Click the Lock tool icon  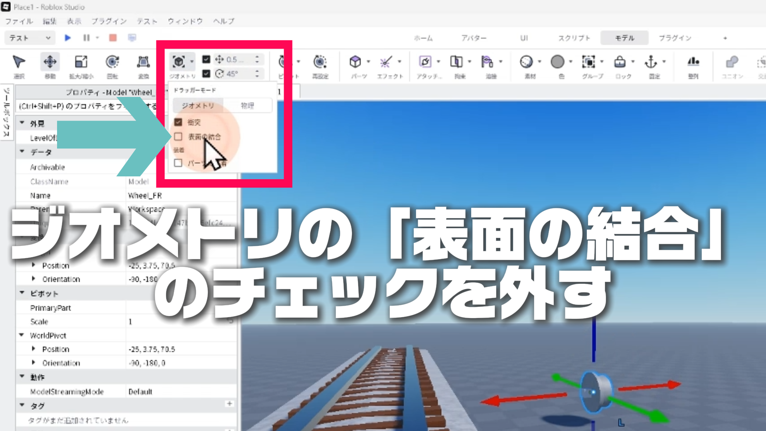point(620,62)
